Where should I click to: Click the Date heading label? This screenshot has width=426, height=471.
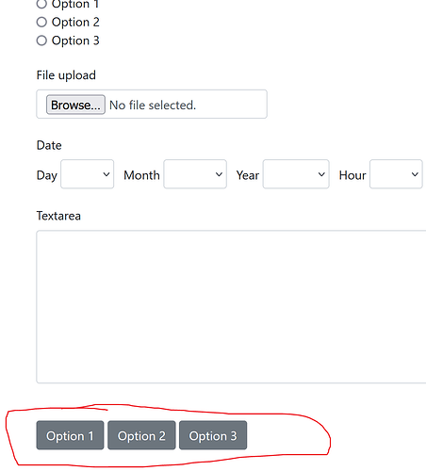point(49,145)
